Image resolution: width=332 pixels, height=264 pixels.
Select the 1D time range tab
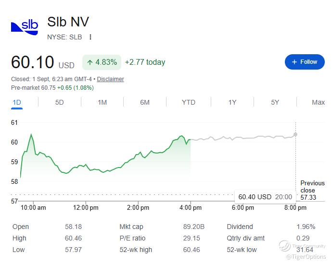[x=17, y=102]
